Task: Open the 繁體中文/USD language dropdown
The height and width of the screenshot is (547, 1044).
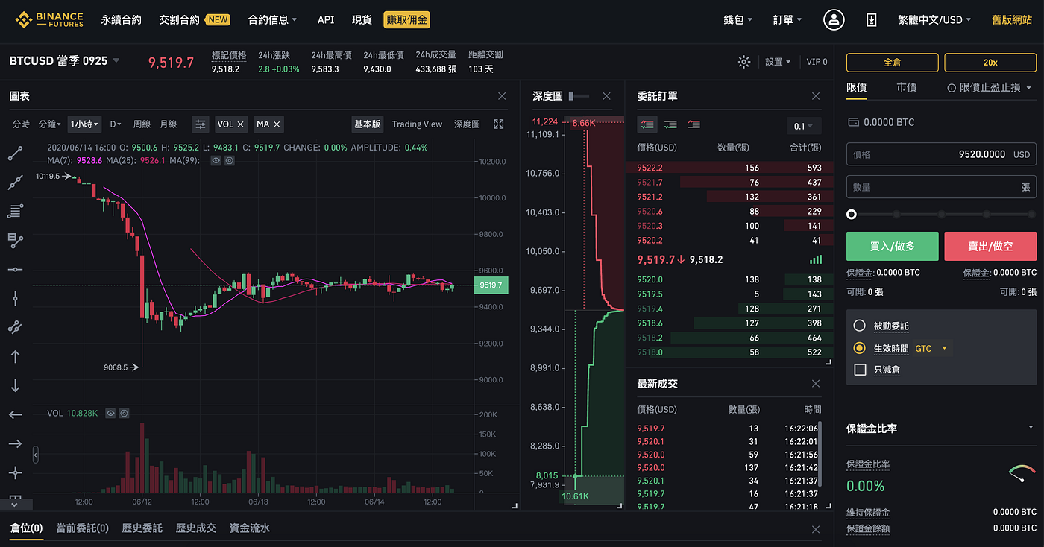Action: coord(936,20)
